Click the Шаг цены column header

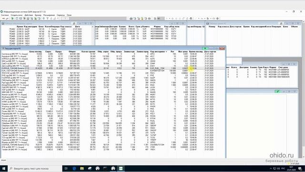tap(183, 52)
